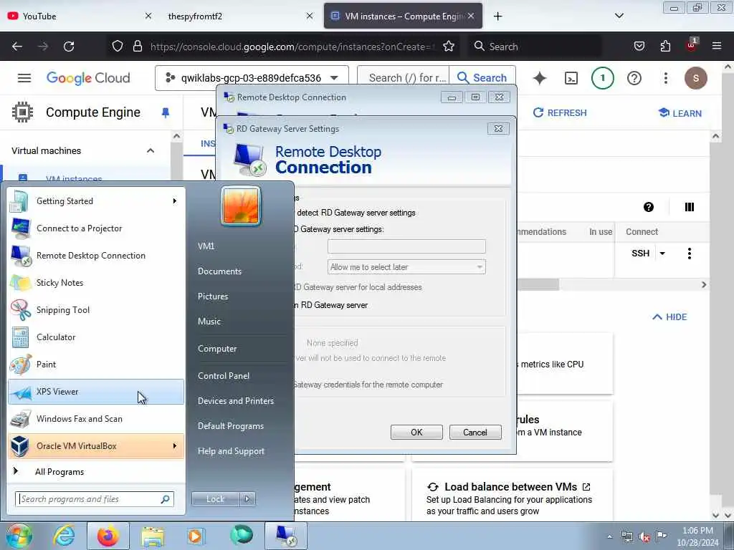The width and height of the screenshot is (734, 550).
Task: Open Windows Explorer folder on taskbar
Action: (x=153, y=536)
